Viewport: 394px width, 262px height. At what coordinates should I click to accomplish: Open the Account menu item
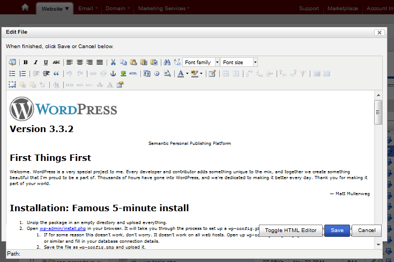click(380, 9)
